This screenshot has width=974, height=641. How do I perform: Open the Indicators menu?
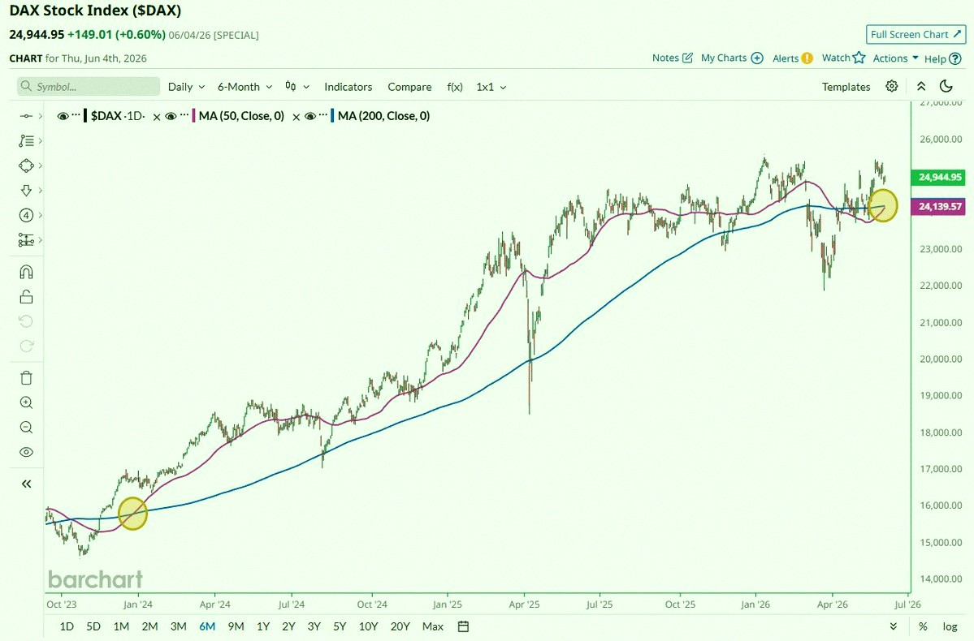coord(348,87)
